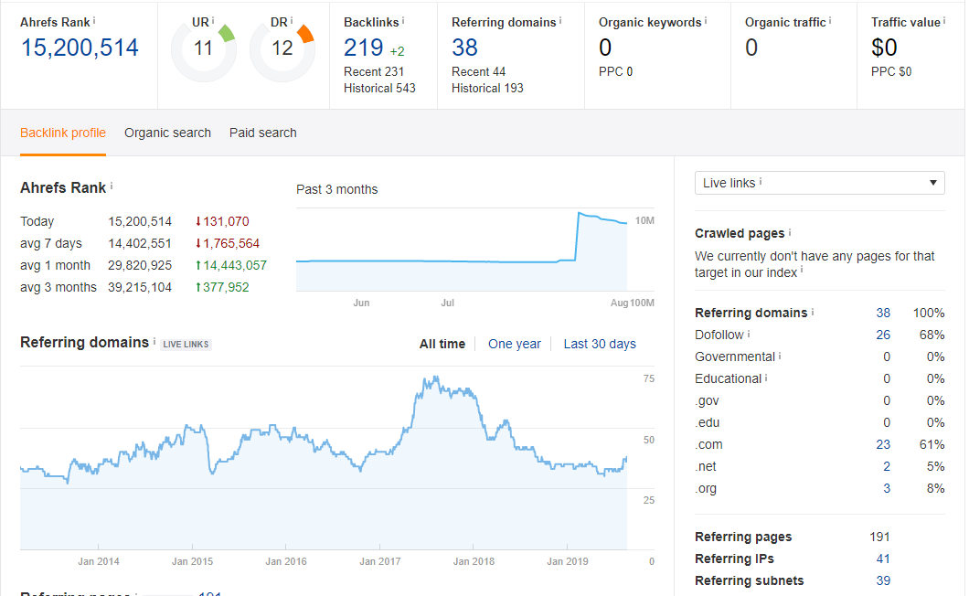Select All time chart range
The height and width of the screenshot is (596, 969).
[442, 344]
